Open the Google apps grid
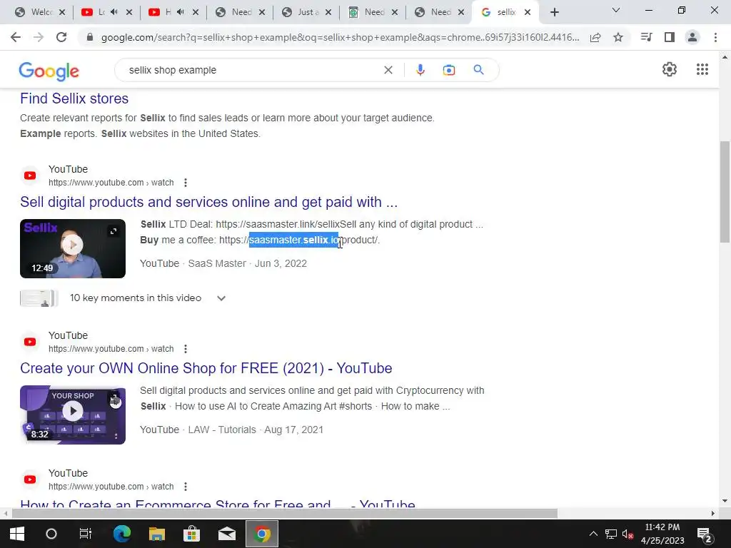The width and height of the screenshot is (731, 548). [x=702, y=69]
